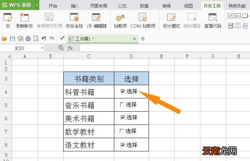Screen dimensions: 250x161
Task: Select the 语文教材 cell
Action: 89,145
